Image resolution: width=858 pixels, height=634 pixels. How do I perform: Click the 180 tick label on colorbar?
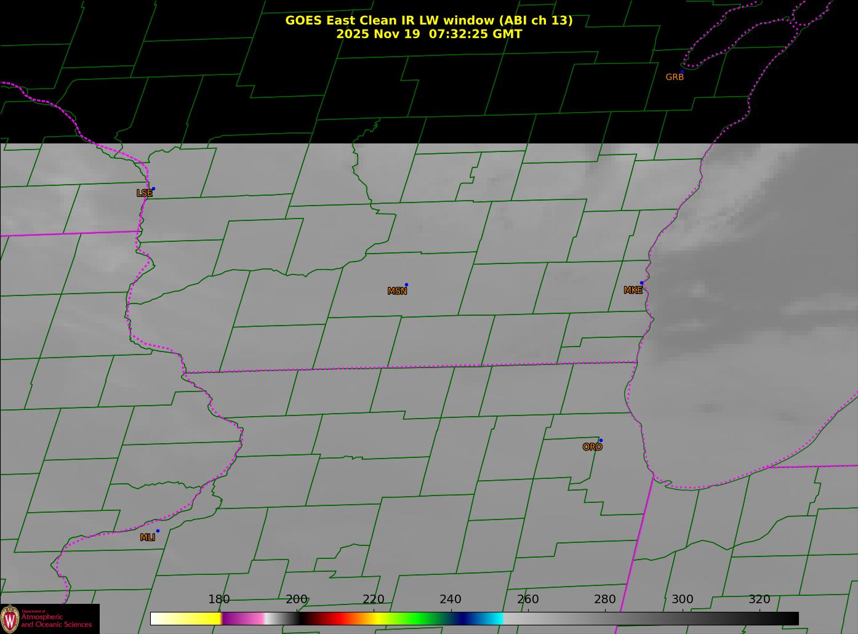(x=219, y=600)
